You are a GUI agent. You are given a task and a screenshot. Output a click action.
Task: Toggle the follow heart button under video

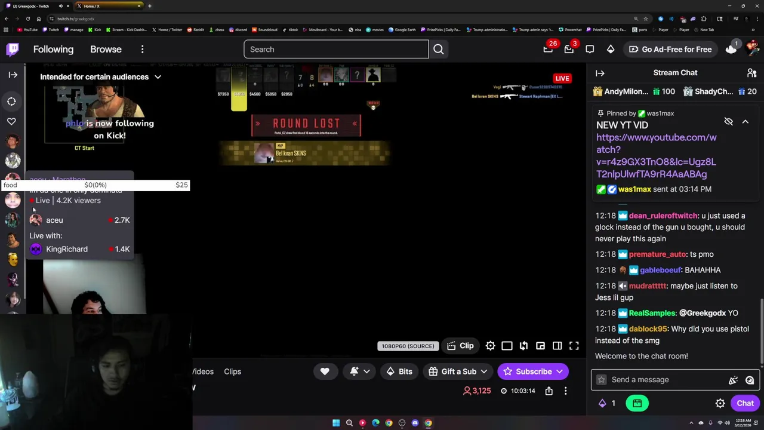325,371
